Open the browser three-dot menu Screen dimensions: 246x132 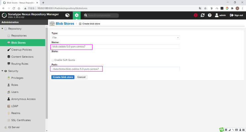(x=243, y=8)
